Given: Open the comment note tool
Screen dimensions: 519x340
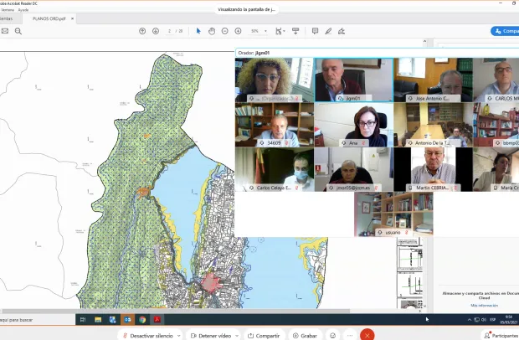Looking at the screenshot, I should (x=315, y=31).
